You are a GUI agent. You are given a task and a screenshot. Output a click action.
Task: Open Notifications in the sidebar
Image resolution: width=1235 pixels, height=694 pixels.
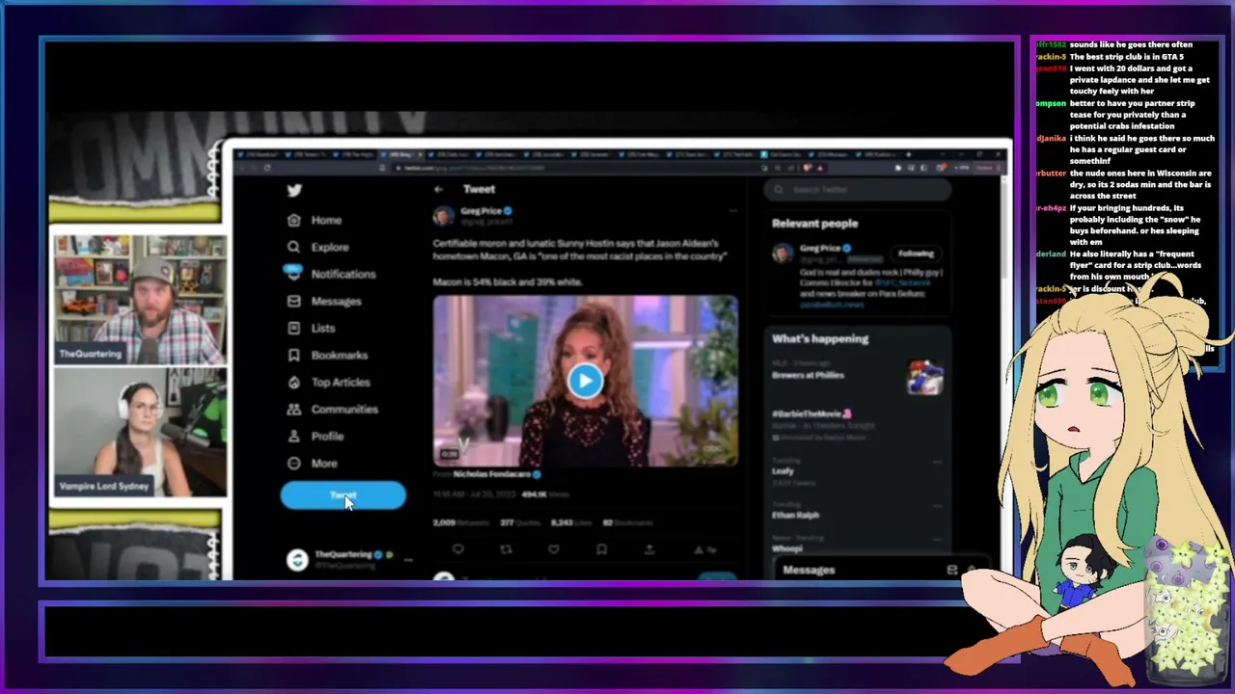click(331, 274)
